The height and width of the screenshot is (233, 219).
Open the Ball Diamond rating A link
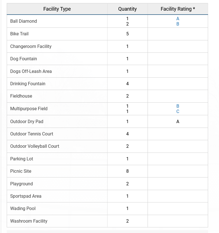[178, 19]
